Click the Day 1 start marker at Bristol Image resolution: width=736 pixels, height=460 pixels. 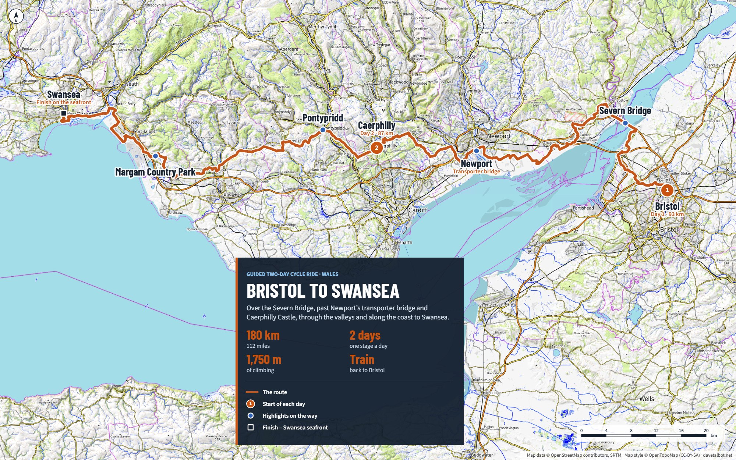tap(667, 190)
